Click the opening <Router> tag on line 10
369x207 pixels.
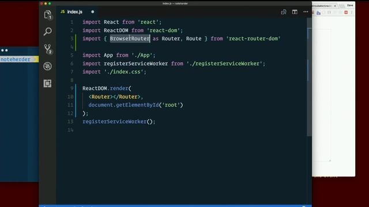click(101, 97)
